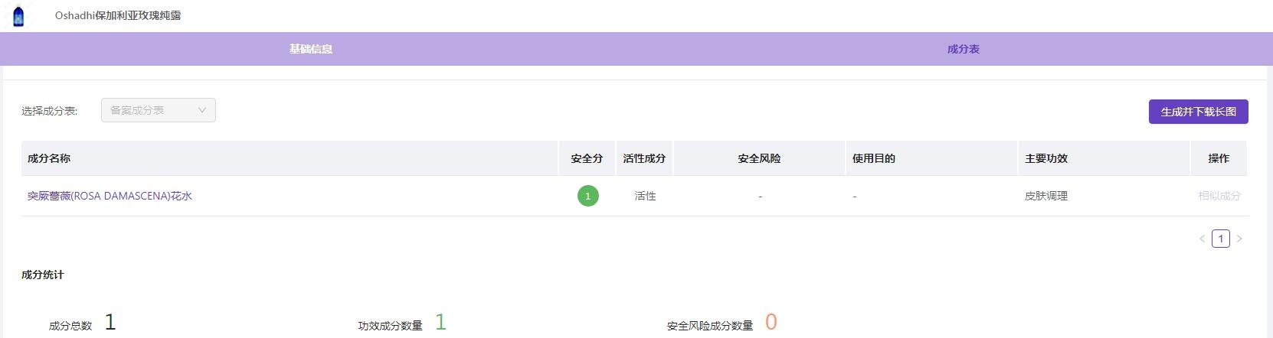This screenshot has width=1273, height=338.
Task: Click the 安全风险 column header
Action: (x=759, y=158)
